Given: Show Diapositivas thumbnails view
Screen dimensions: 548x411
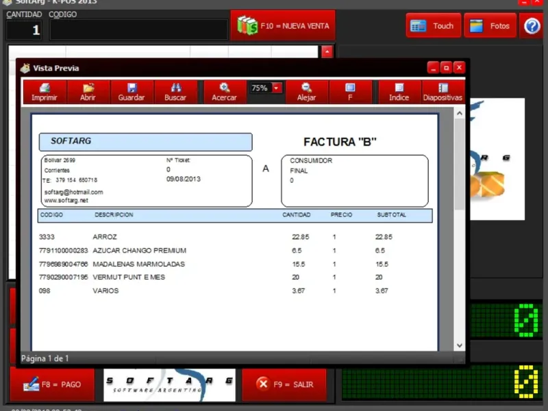Looking at the screenshot, I should (x=443, y=92).
